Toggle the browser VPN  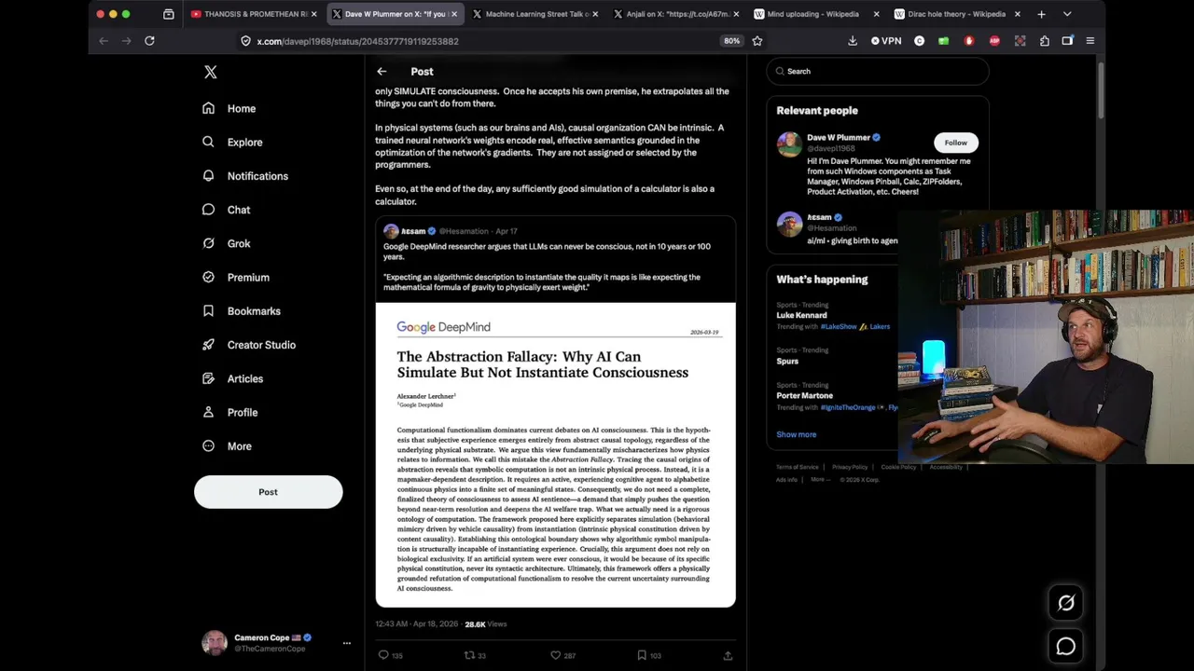point(886,41)
